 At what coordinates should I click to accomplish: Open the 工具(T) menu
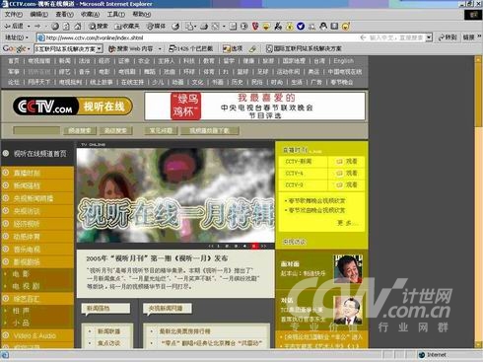pyautogui.click(x=116, y=14)
